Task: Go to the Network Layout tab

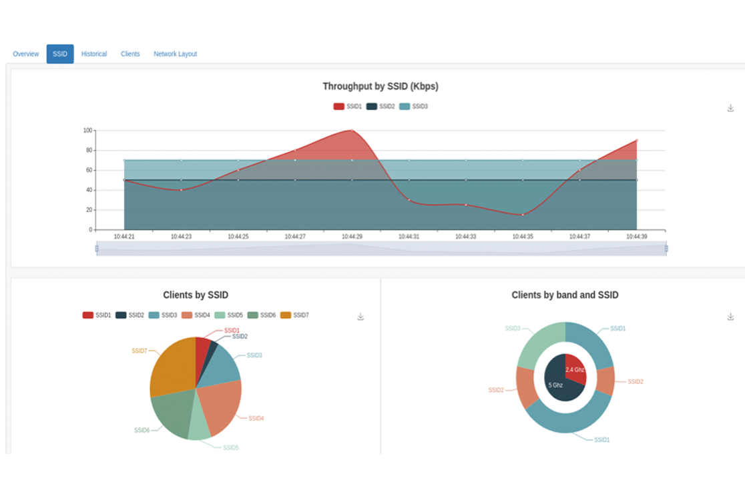Action: click(x=175, y=54)
